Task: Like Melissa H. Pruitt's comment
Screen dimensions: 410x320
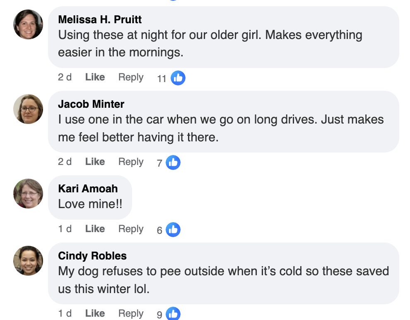Action: pos(94,77)
